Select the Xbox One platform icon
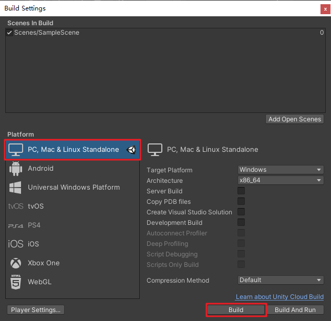Image resolution: width=331 pixels, height=321 pixels. pyautogui.click(x=16, y=263)
